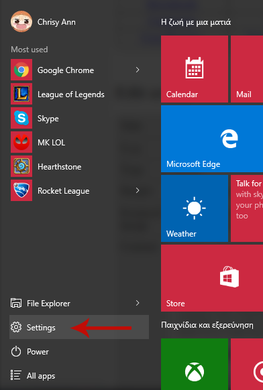Image resolution: width=263 pixels, height=390 pixels.
Task: Click the Most used heading
Action: point(30,50)
